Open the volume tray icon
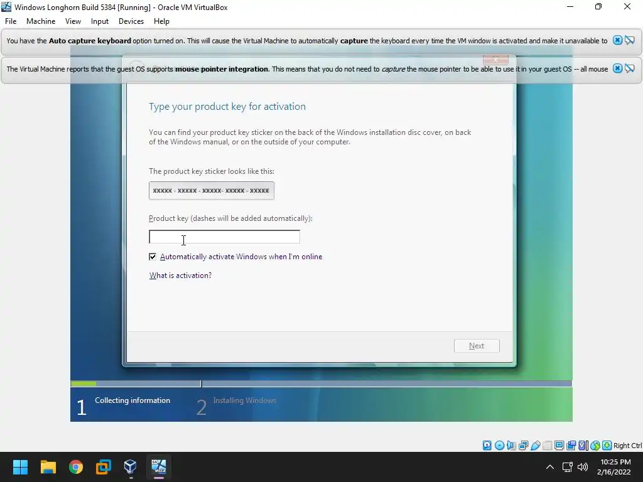The height and width of the screenshot is (482, 643). pyautogui.click(x=582, y=467)
